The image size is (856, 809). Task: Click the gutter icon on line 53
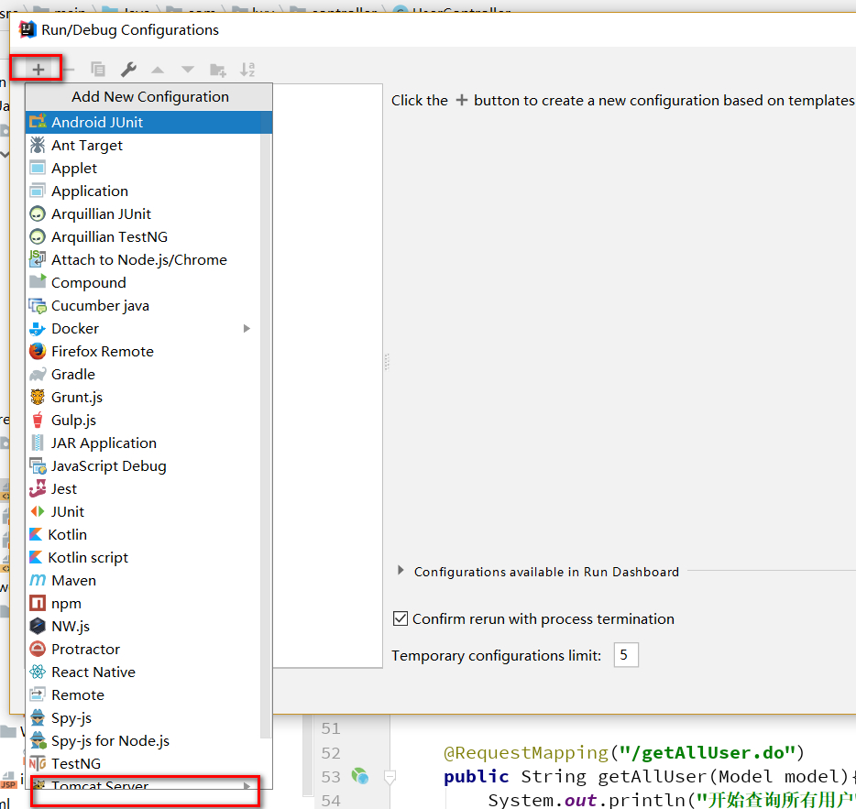pyautogui.click(x=360, y=776)
